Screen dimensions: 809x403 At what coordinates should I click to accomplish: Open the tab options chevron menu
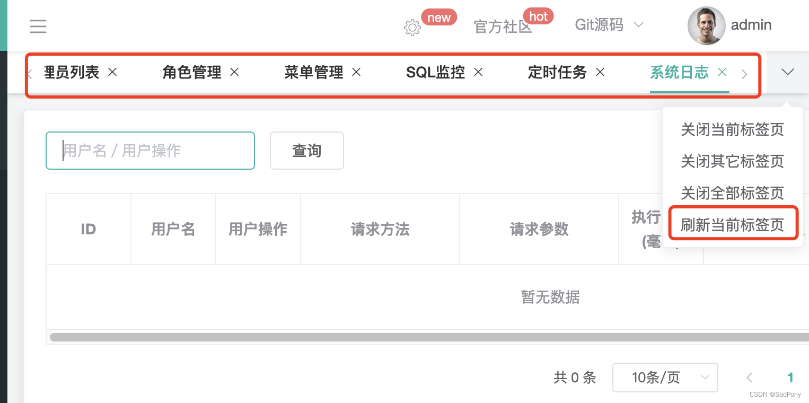click(x=788, y=72)
